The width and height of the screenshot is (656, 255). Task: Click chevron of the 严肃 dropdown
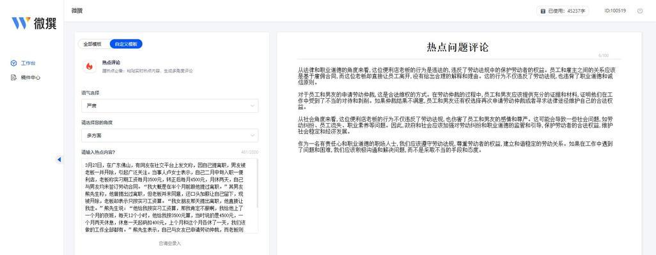(x=253, y=106)
